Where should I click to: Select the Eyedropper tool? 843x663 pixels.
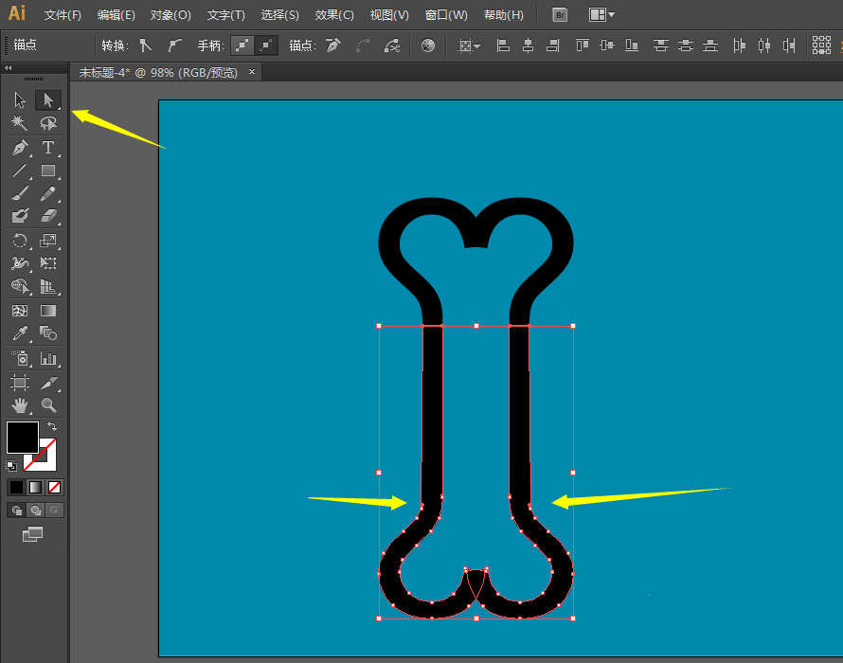click(x=19, y=333)
